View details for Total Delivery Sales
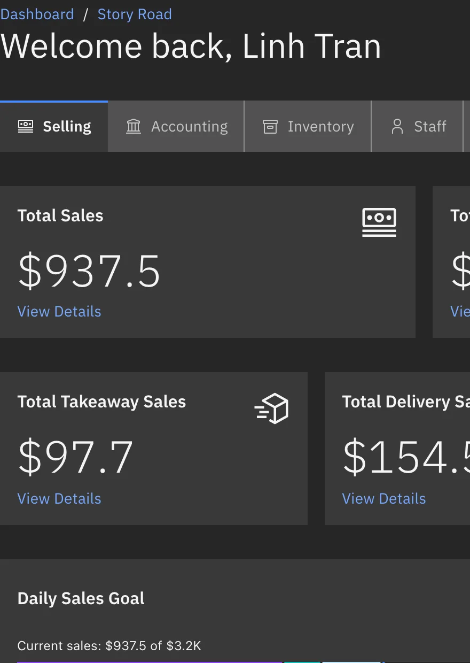Image resolution: width=470 pixels, height=663 pixels. [384, 499]
